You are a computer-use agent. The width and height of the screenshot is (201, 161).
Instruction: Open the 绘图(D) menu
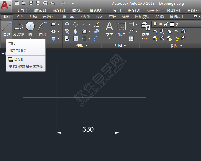134,10
